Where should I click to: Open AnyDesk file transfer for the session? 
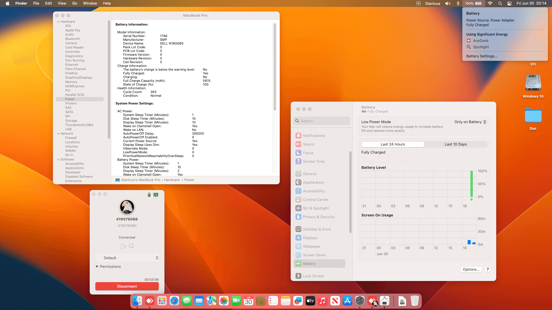[123, 246]
